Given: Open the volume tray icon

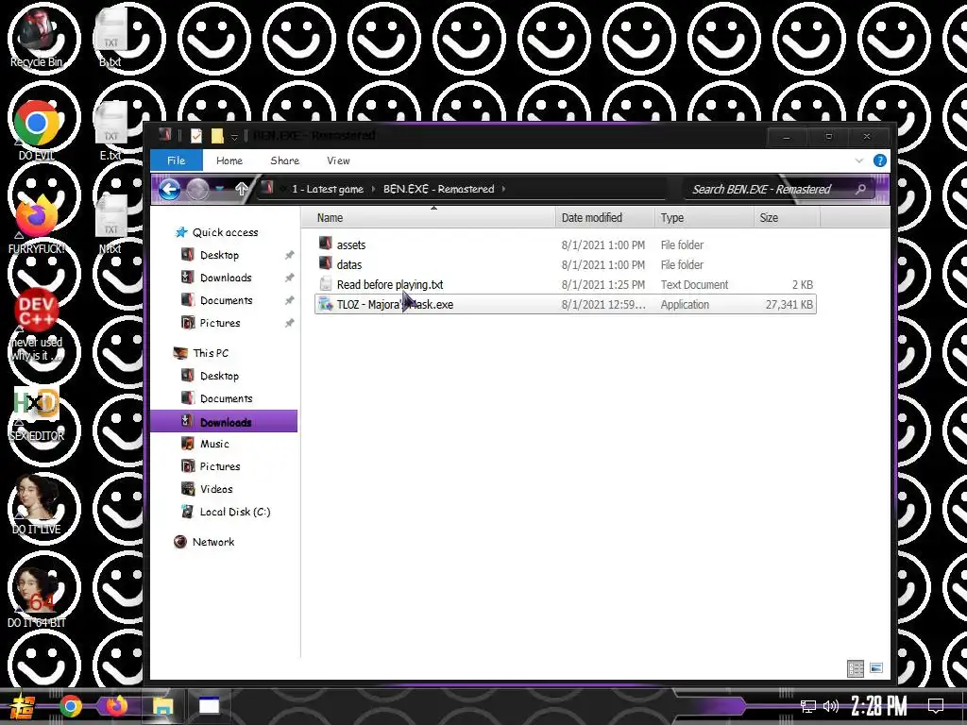Looking at the screenshot, I should 831,706.
